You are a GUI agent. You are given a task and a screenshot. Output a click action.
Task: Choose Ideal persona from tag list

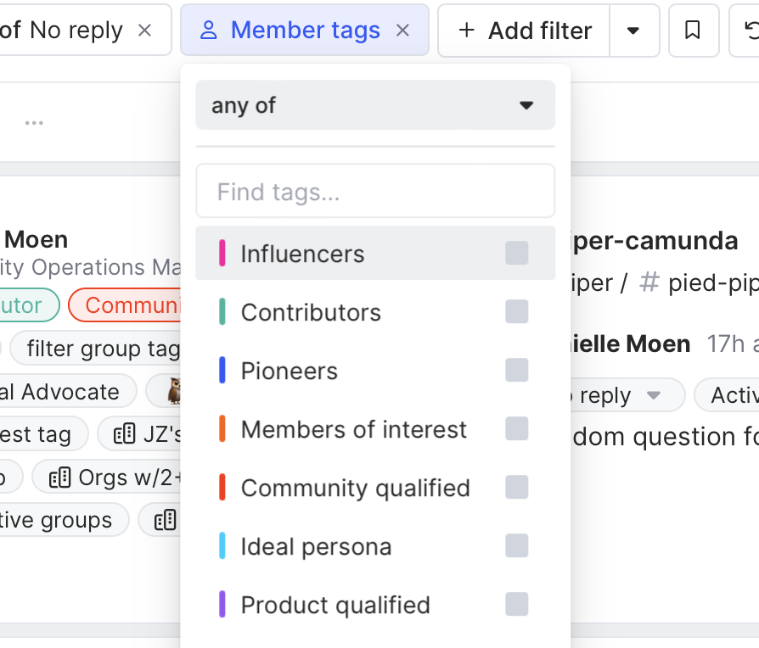pyautogui.click(x=316, y=547)
